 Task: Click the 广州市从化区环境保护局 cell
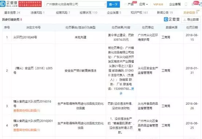pyautogui.click(x=148, y=37)
